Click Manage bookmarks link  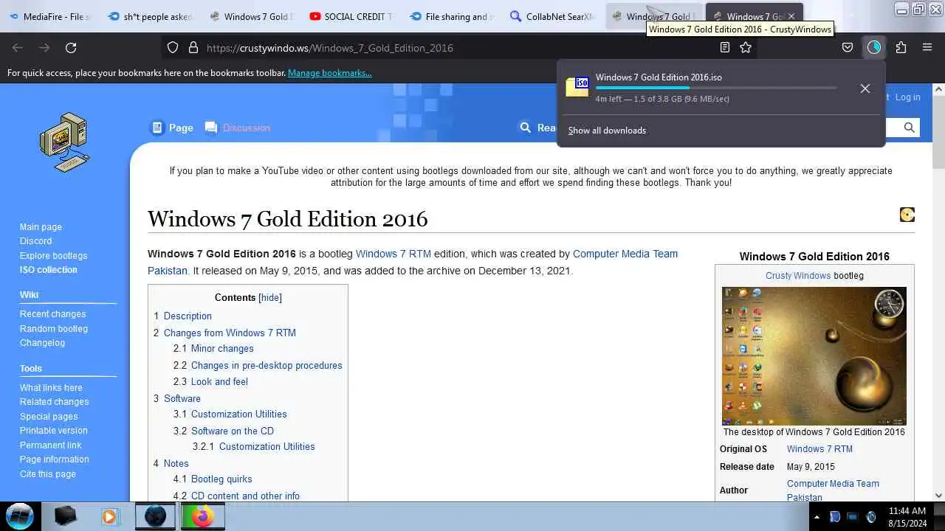click(x=330, y=73)
